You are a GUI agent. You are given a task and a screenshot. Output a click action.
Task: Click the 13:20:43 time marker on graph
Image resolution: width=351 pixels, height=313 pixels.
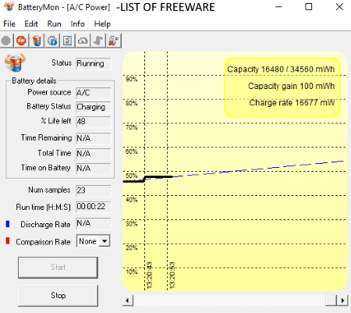(149, 276)
